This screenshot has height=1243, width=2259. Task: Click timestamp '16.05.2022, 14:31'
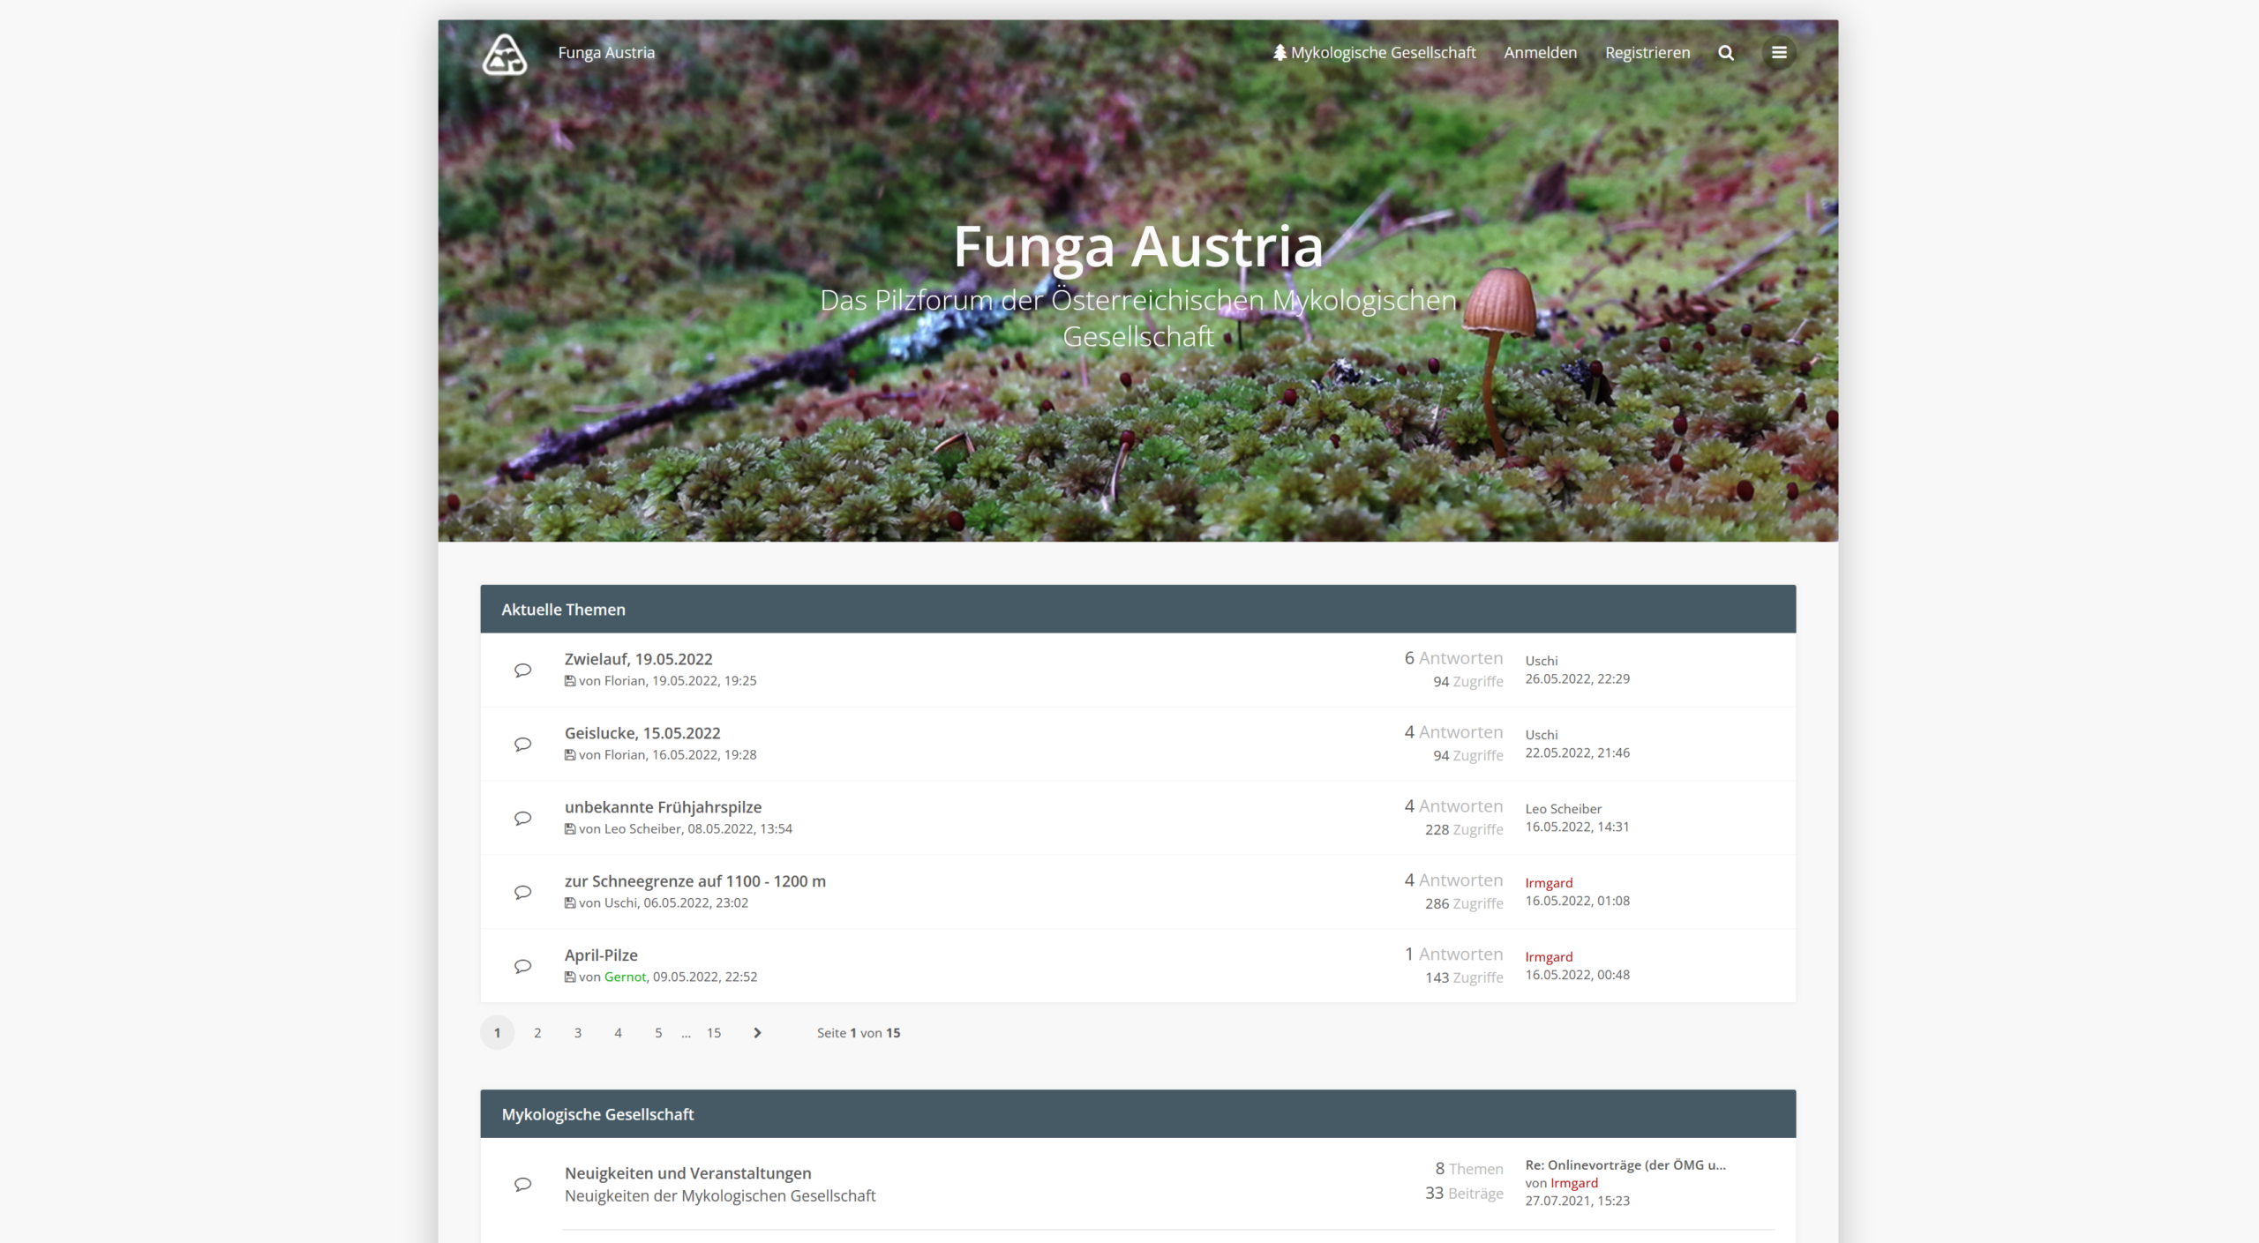[x=1577, y=827]
